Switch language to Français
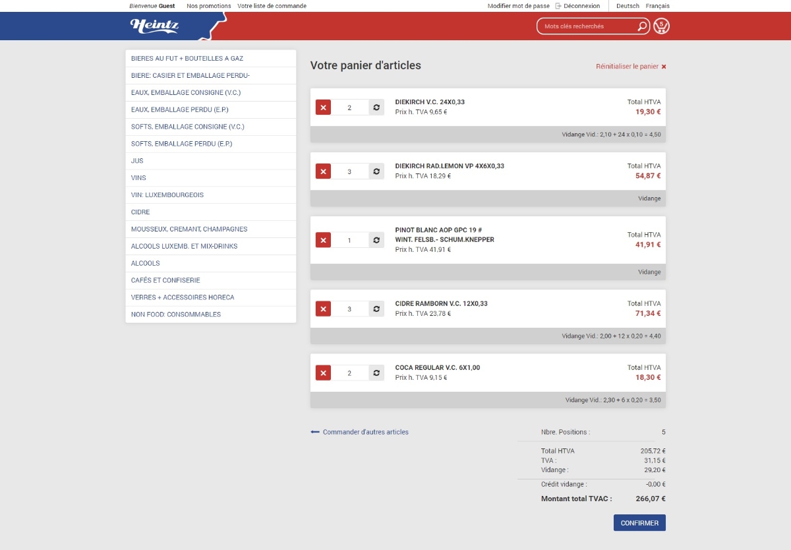This screenshot has width=791, height=550. pos(658,6)
